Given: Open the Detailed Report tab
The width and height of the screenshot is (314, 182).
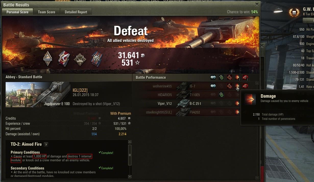Looking at the screenshot, I should tap(76, 12).
